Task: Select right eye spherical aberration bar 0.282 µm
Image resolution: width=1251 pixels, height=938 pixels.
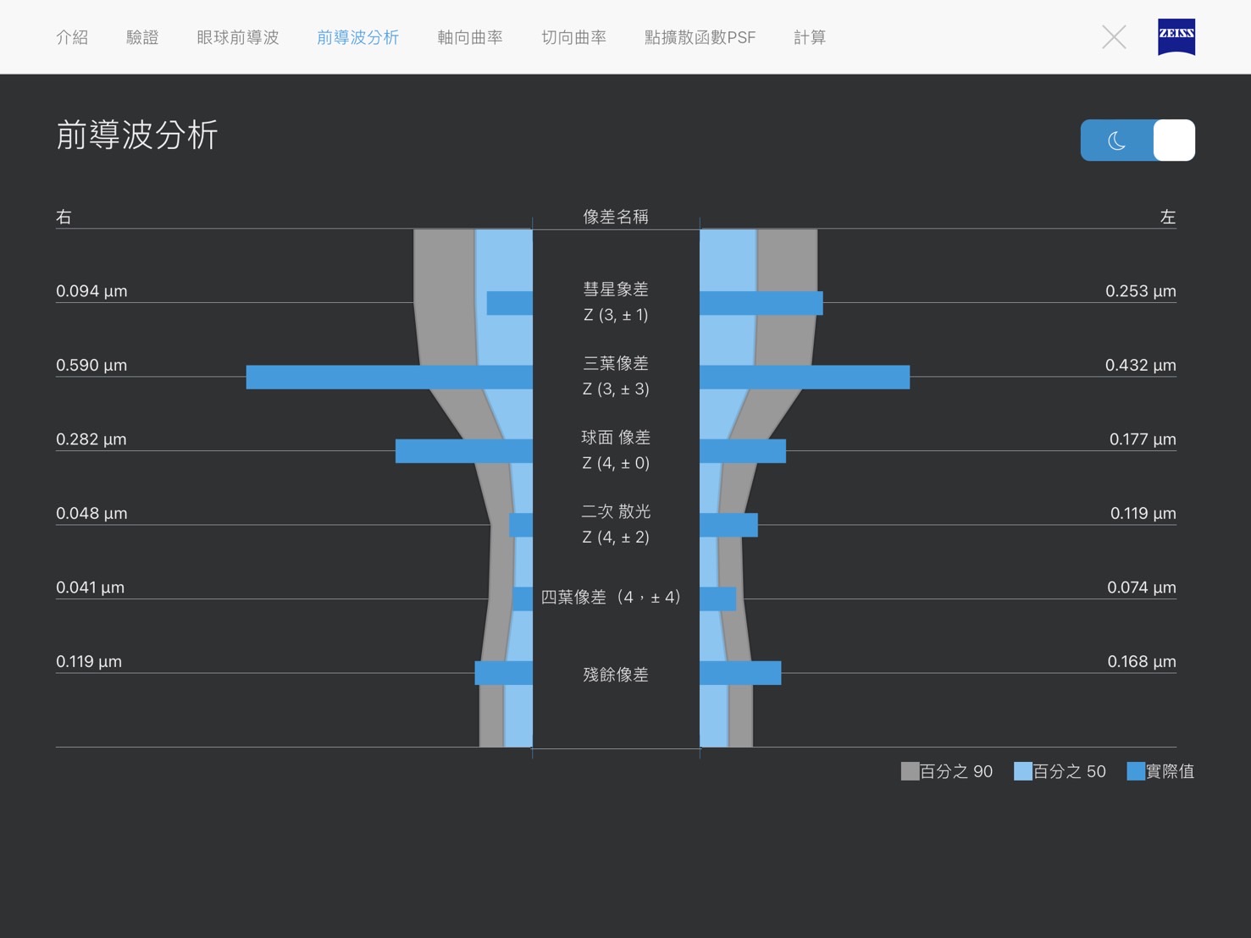Action: [464, 451]
